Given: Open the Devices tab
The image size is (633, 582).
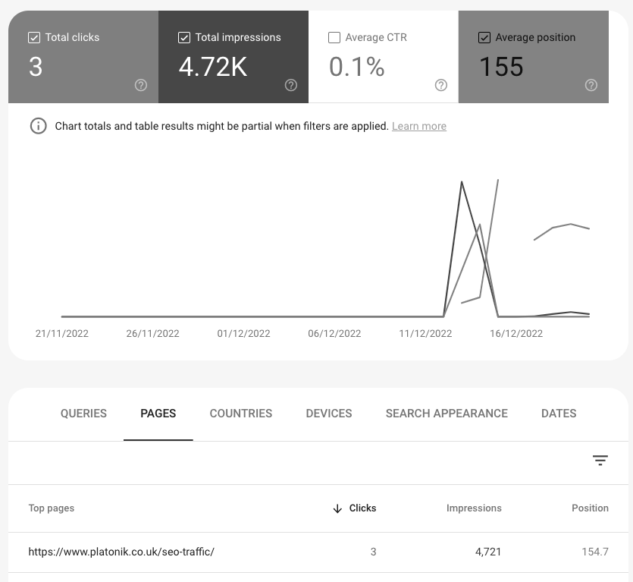Looking at the screenshot, I should coord(329,414).
